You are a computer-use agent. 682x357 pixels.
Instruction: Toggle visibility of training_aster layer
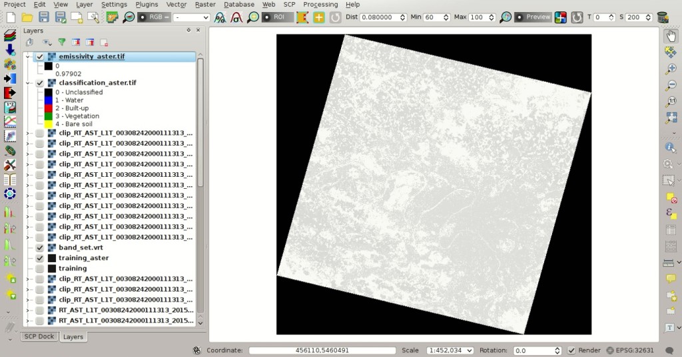39,258
